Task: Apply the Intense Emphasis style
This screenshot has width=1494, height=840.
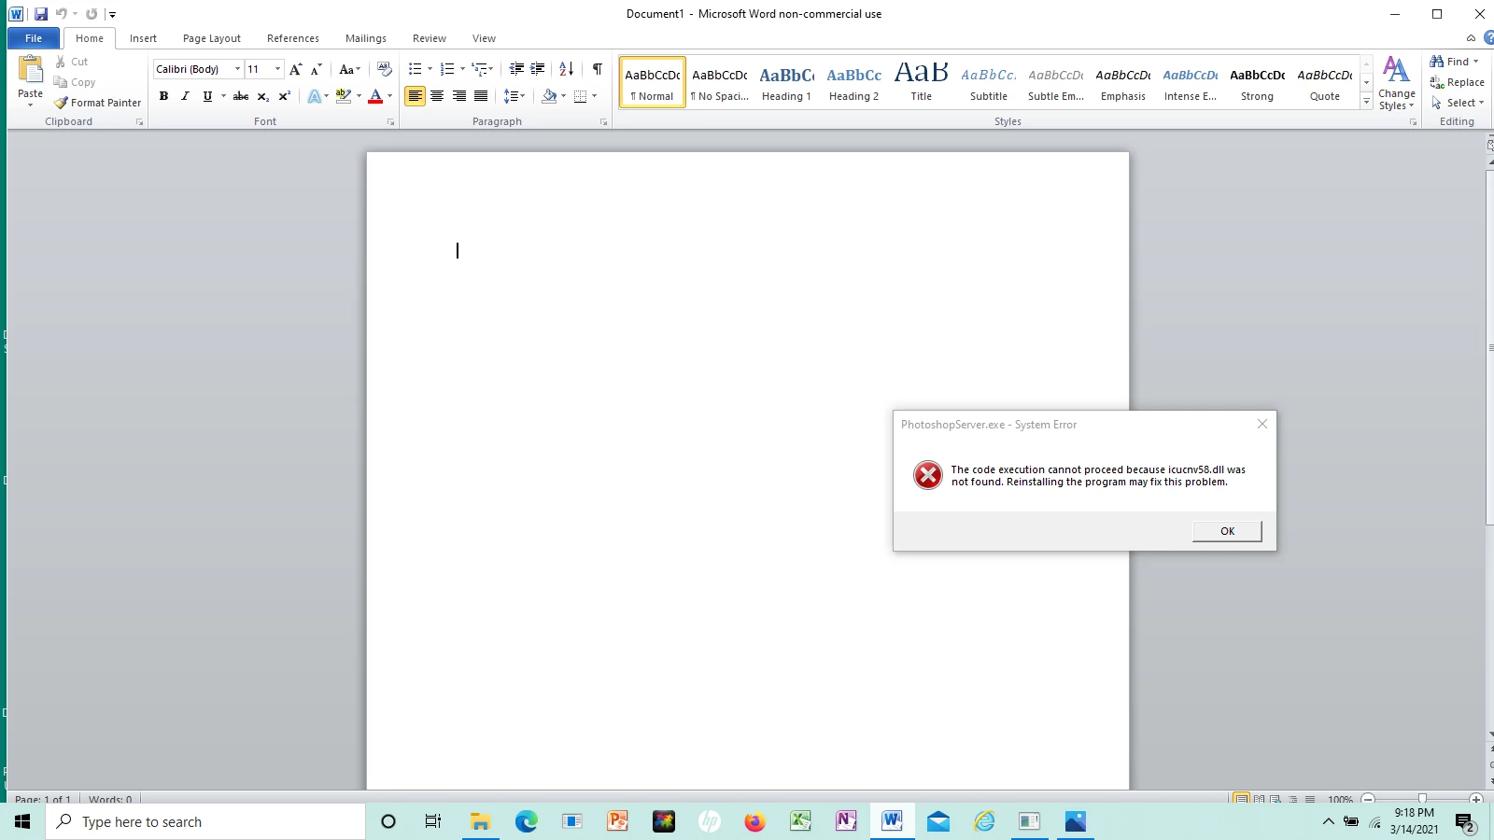Action: pos(1190,82)
